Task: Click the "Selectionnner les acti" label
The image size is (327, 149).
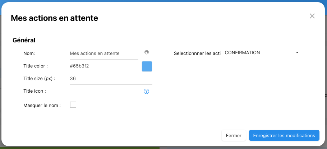Action: point(197,53)
